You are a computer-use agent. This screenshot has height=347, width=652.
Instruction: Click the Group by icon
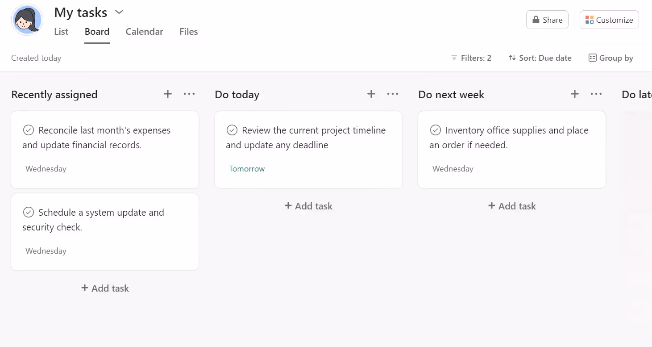[x=592, y=58]
